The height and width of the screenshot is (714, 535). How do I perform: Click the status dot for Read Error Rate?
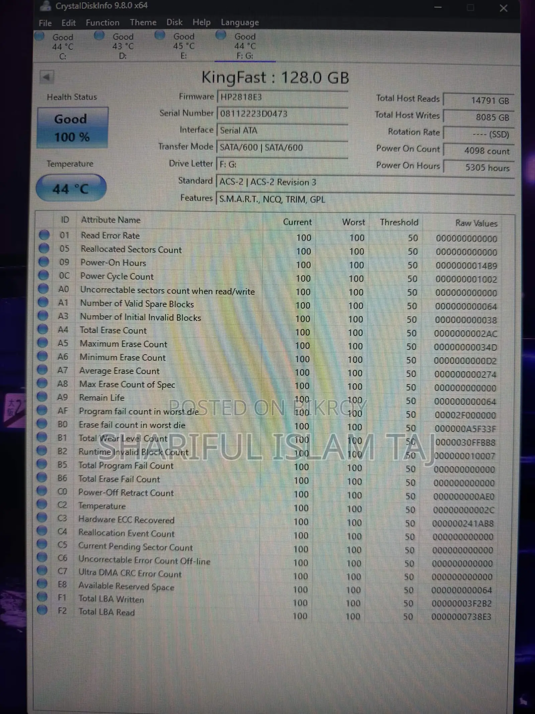(x=44, y=235)
